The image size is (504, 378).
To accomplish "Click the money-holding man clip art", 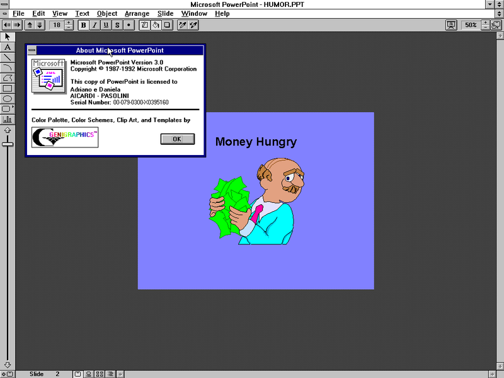I will 257,201.
